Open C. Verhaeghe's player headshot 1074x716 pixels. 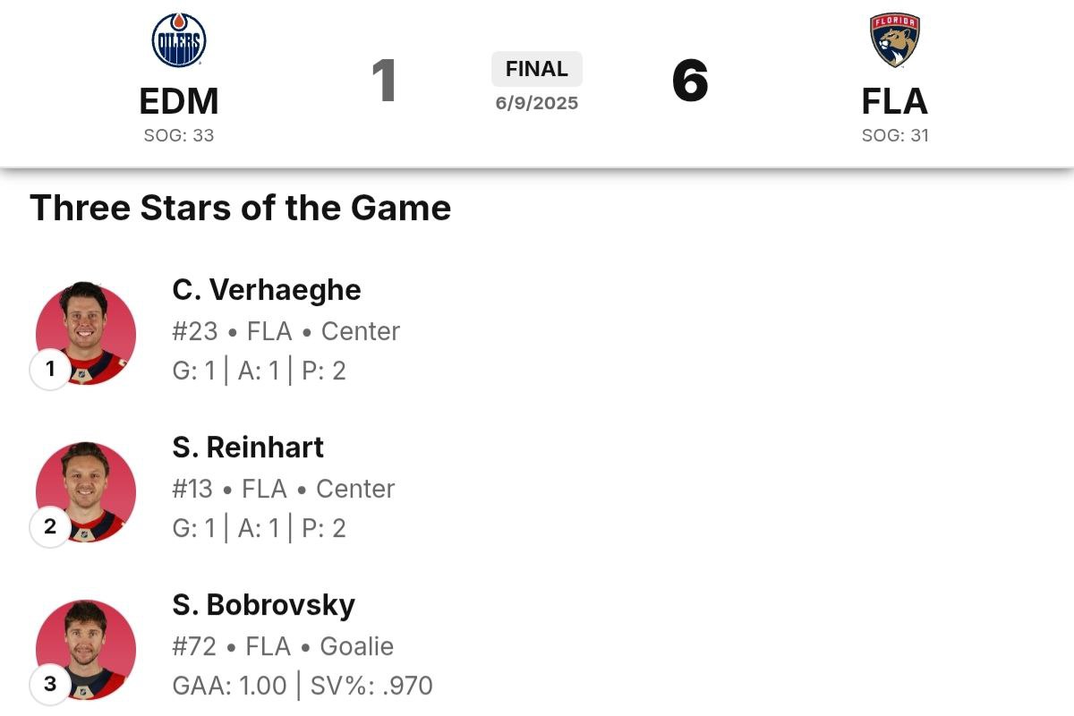click(86, 335)
